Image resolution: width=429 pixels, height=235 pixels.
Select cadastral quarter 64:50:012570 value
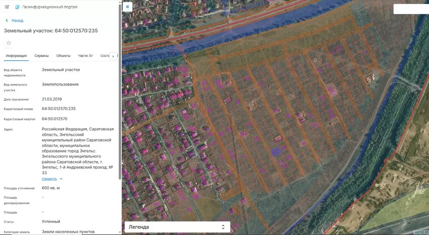tap(54, 119)
